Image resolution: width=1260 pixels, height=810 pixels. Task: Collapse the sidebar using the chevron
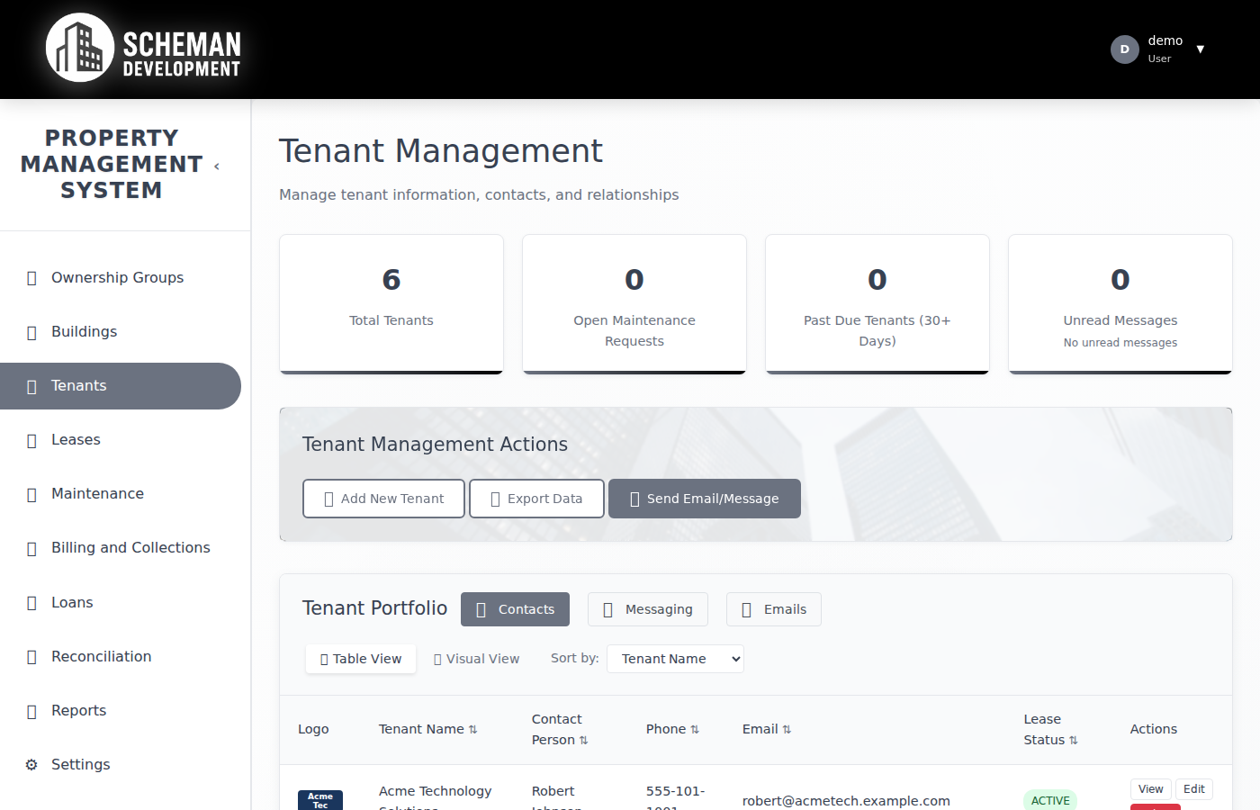[x=216, y=166]
